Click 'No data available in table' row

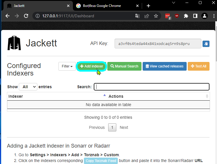coord(108,105)
